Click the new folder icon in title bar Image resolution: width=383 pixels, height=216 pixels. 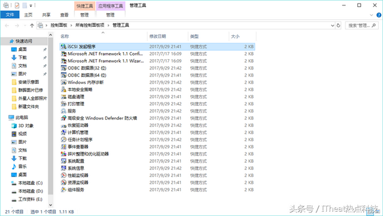[x=25, y=5]
